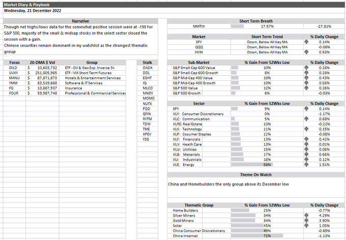This screenshot has height=240, width=346.
Task: Click the up arrow for XLK Technology
Action: click(x=307, y=129)
